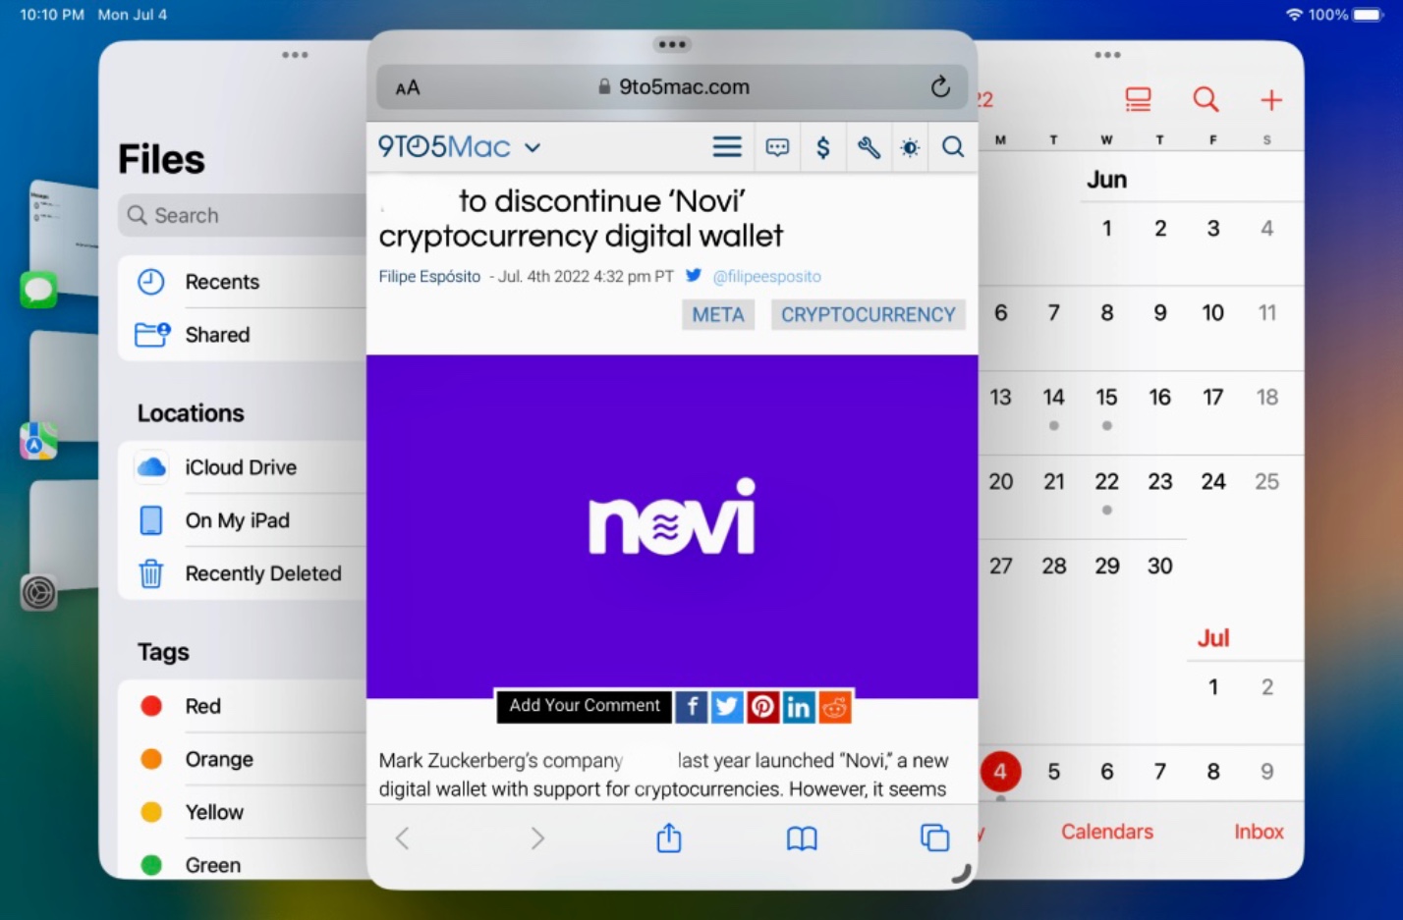Open the 9to5Mac comments bubble icon
1403x920 pixels.
point(777,147)
